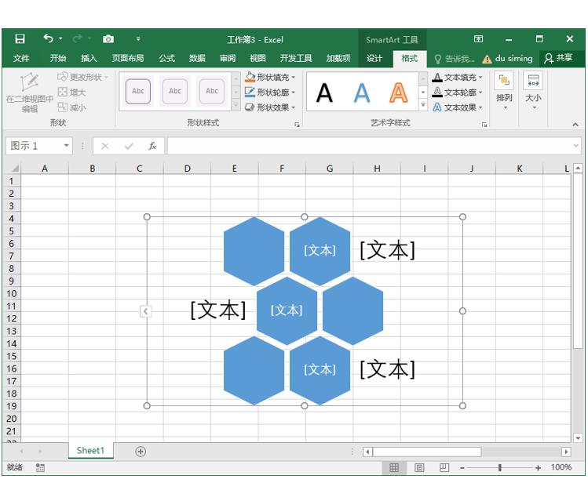This screenshot has height=501, width=588.
Task: Click the macro recording icon in status bar
Action: point(40,467)
